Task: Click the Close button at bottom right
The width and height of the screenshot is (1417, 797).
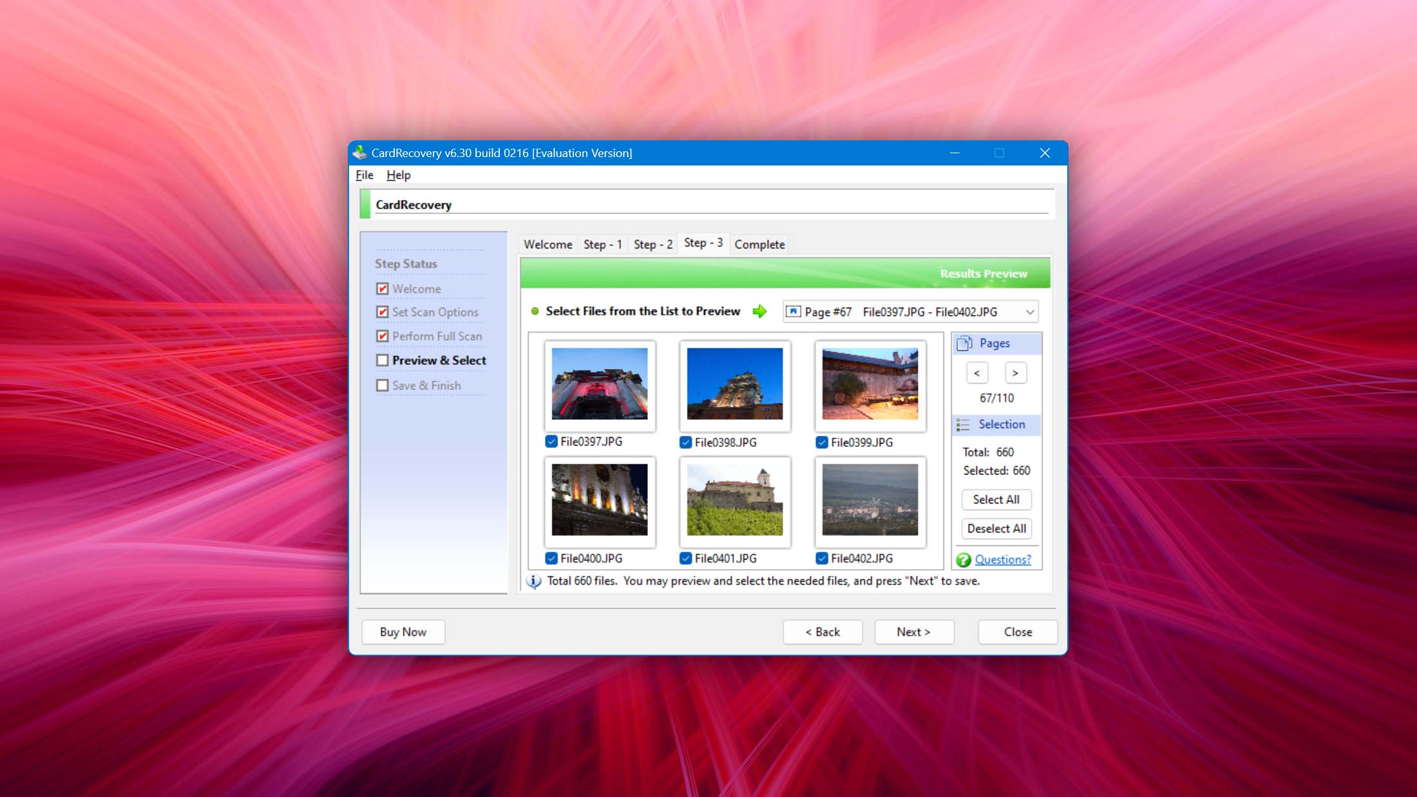Action: pos(1018,632)
